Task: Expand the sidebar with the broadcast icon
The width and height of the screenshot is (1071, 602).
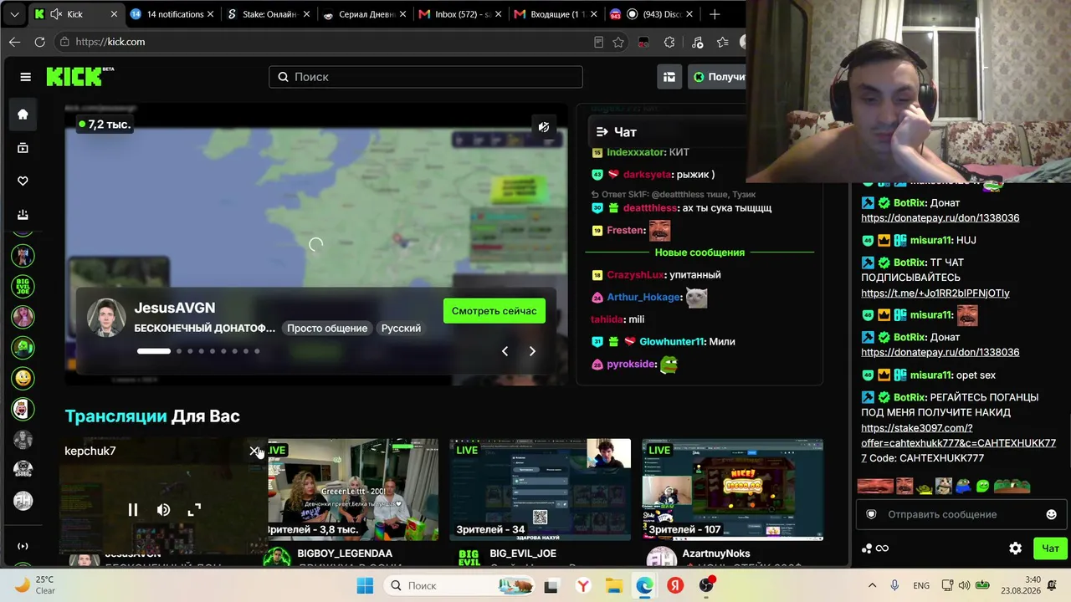Action: tap(23, 546)
